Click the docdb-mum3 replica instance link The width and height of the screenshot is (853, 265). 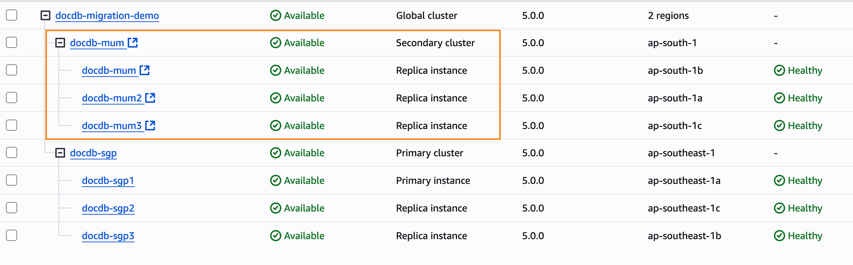112,126
